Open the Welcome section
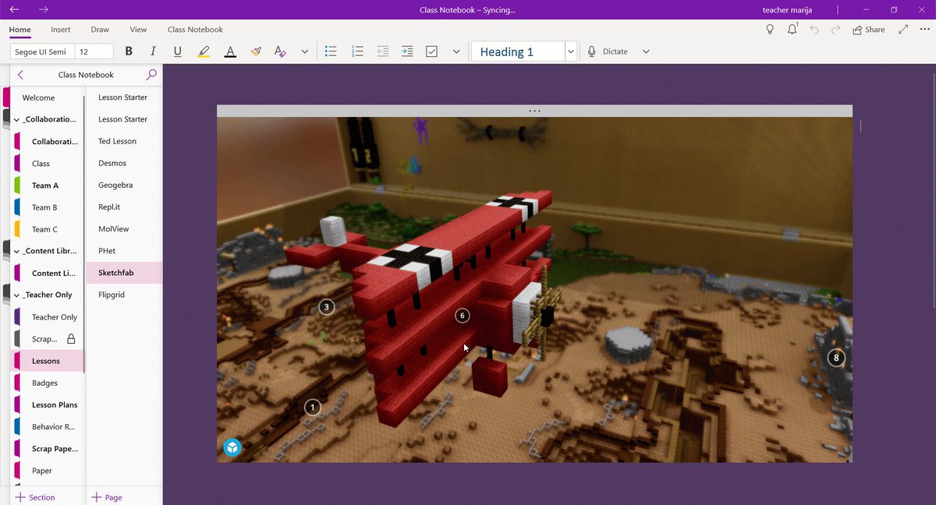Image resolution: width=936 pixels, height=505 pixels. click(x=38, y=98)
